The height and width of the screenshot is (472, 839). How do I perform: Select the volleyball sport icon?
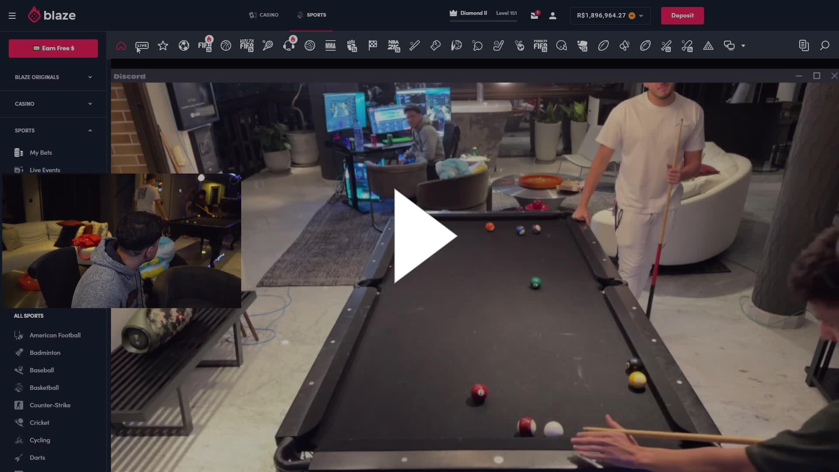(310, 45)
